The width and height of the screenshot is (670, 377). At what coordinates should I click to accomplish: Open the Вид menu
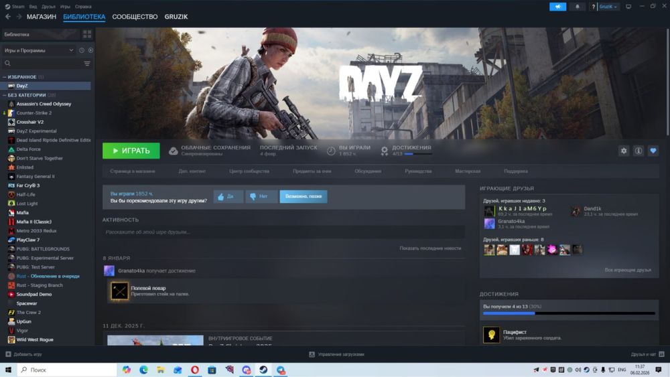33,7
